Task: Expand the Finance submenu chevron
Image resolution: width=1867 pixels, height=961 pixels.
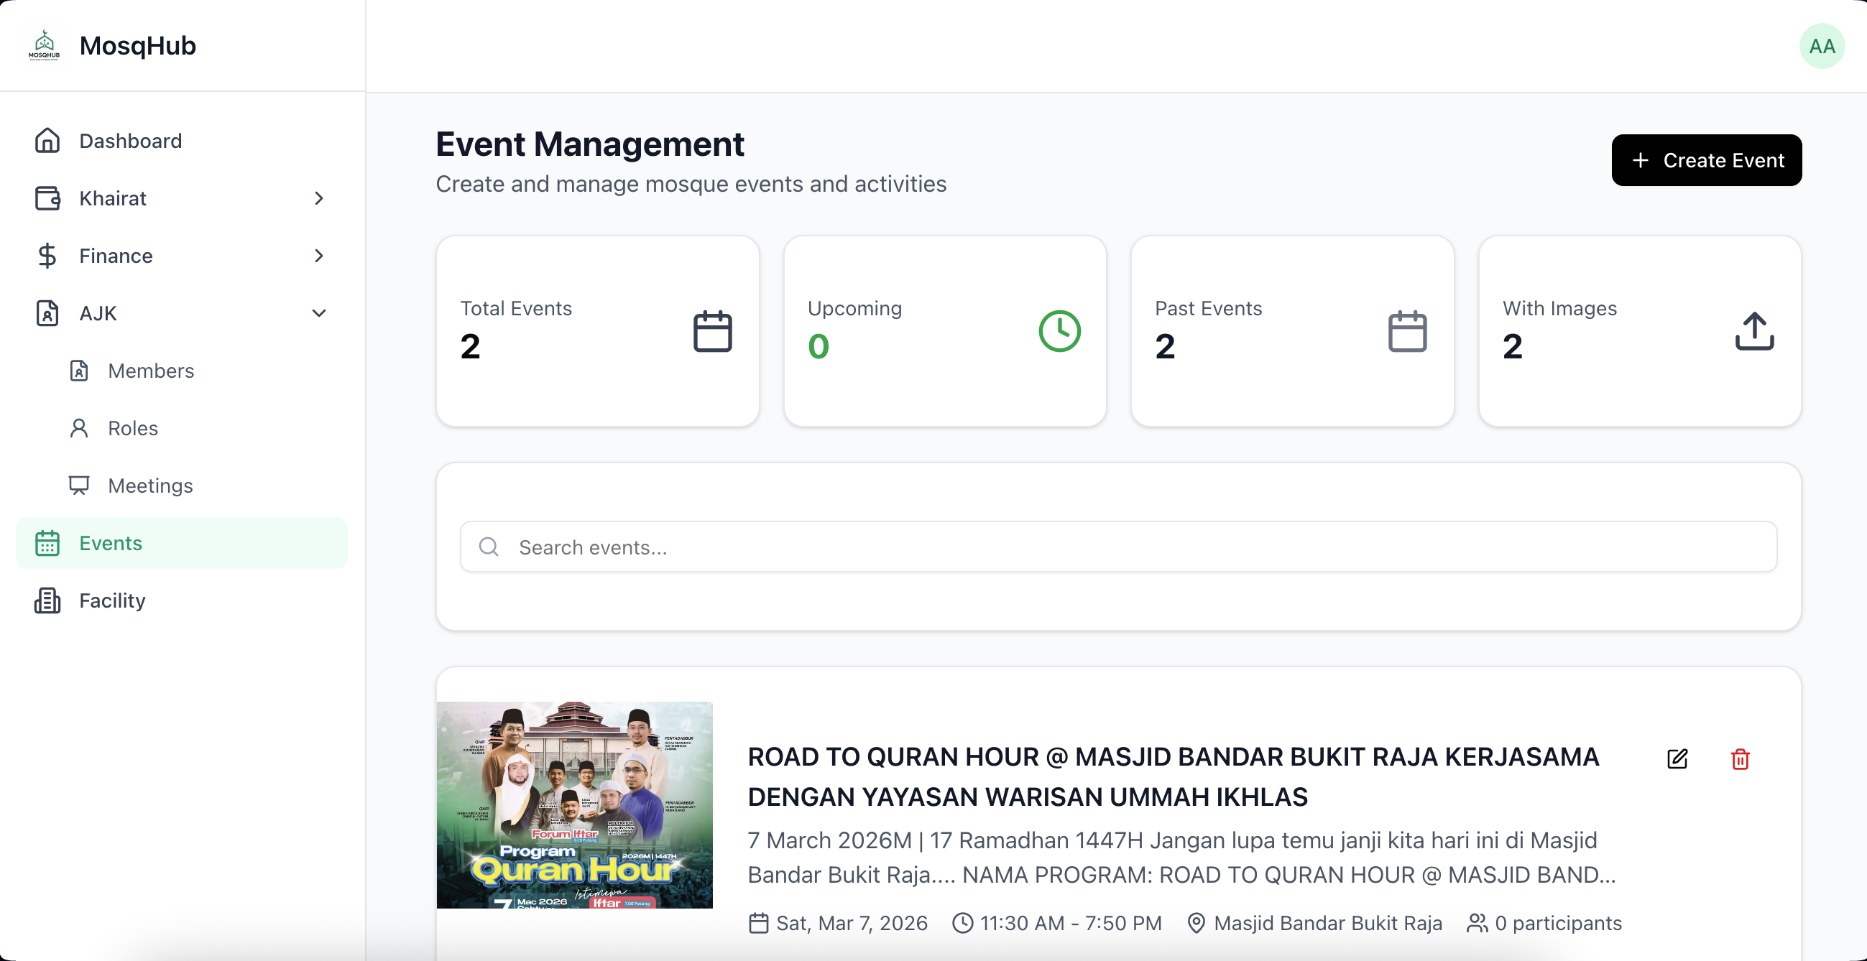Action: (318, 256)
